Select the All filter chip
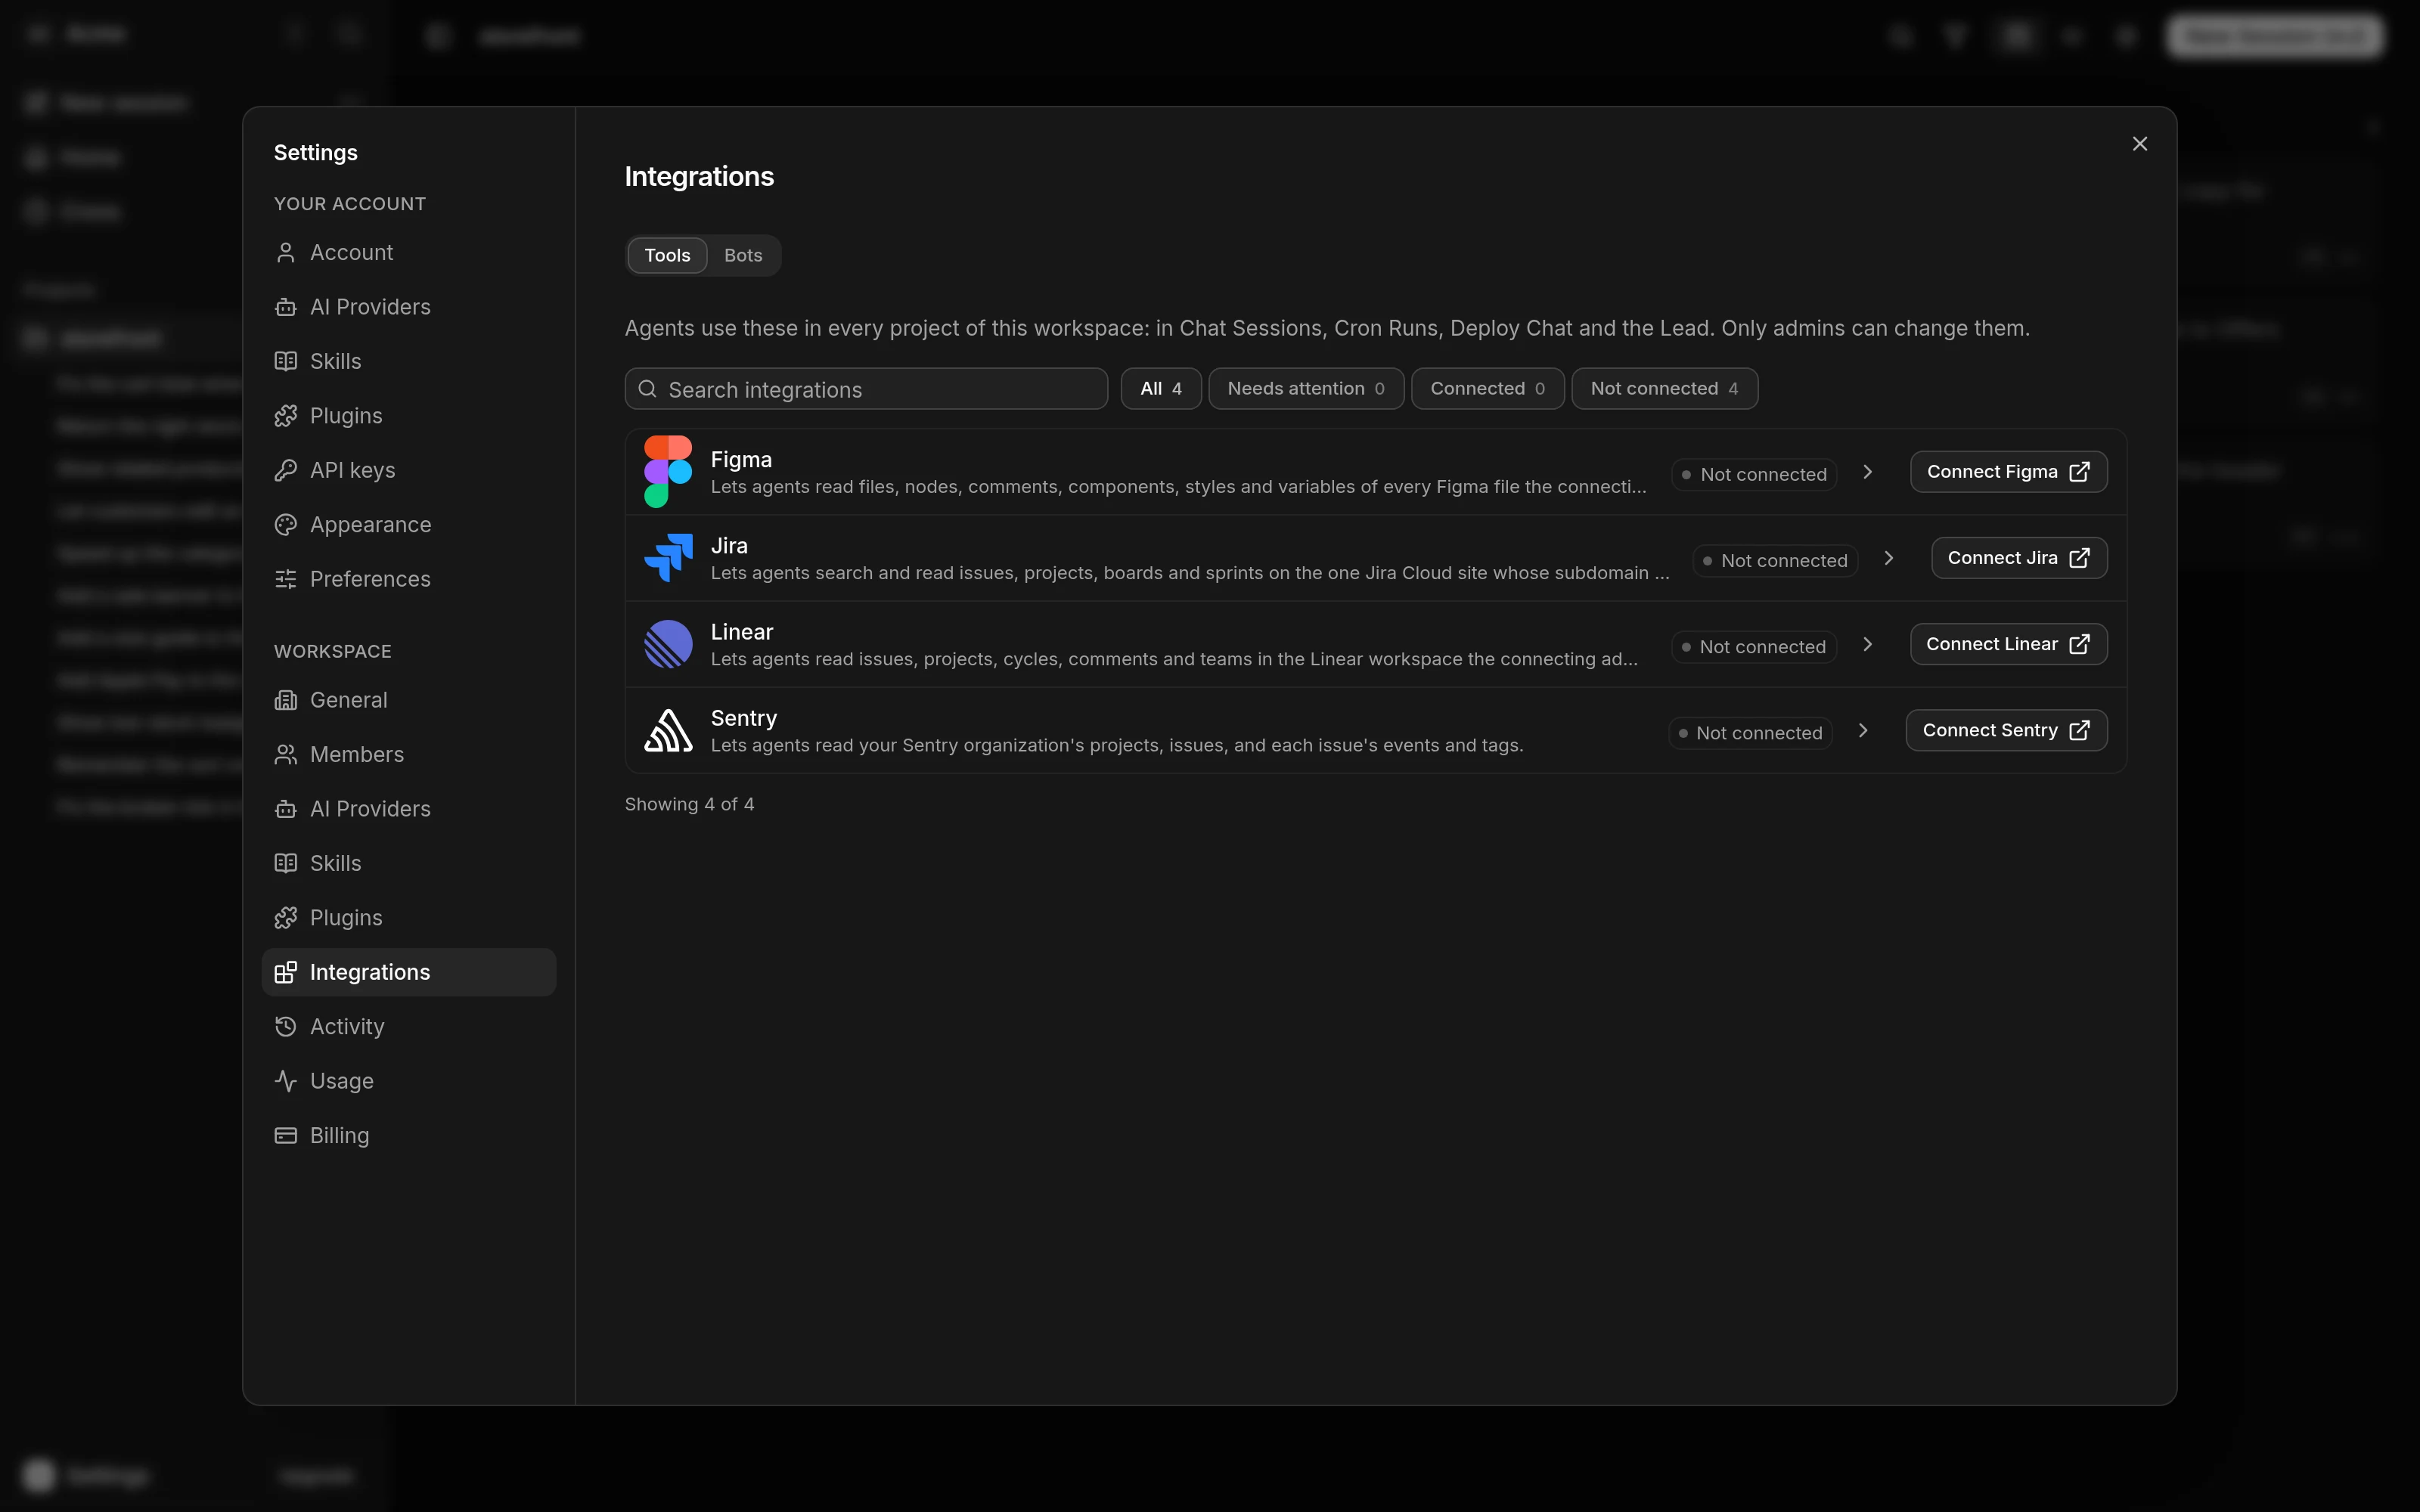This screenshot has height=1512, width=2420. pyautogui.click(x=1161, y=389)
